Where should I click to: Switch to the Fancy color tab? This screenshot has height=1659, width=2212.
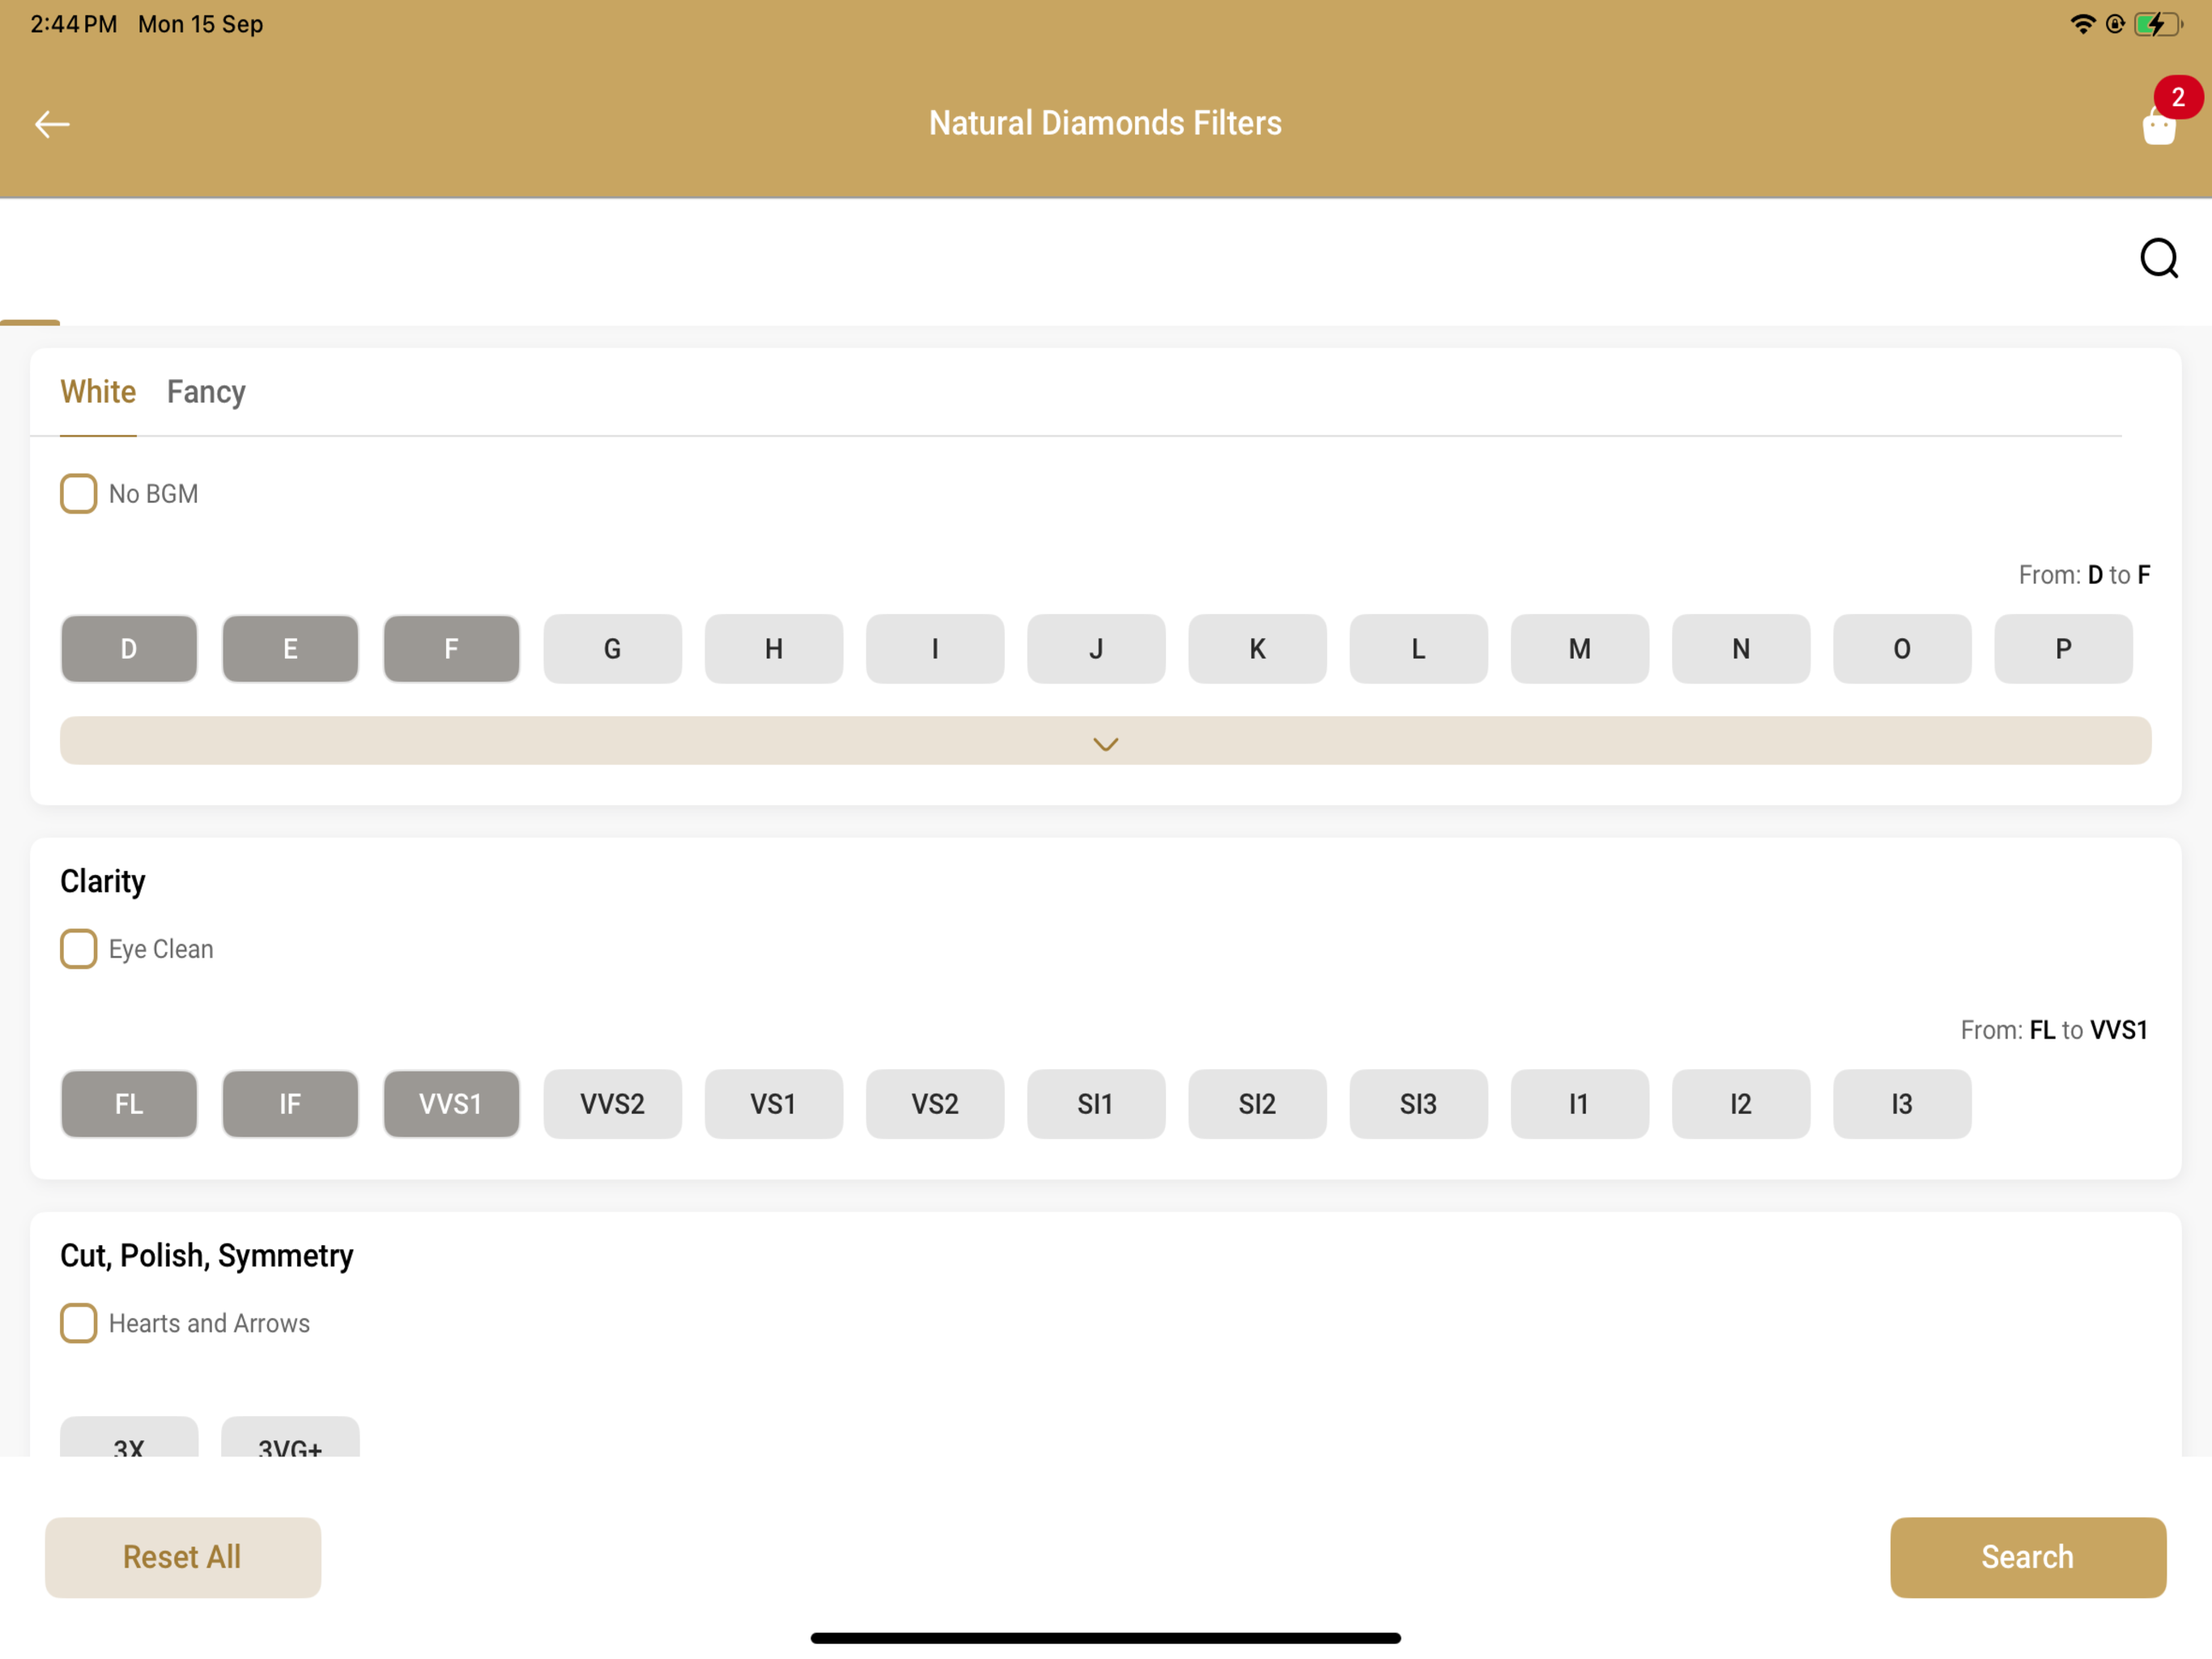[206, 391]
